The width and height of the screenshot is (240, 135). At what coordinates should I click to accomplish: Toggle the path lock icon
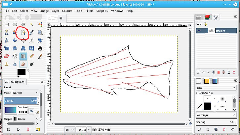pyautogui.click(x=206, y=24)
